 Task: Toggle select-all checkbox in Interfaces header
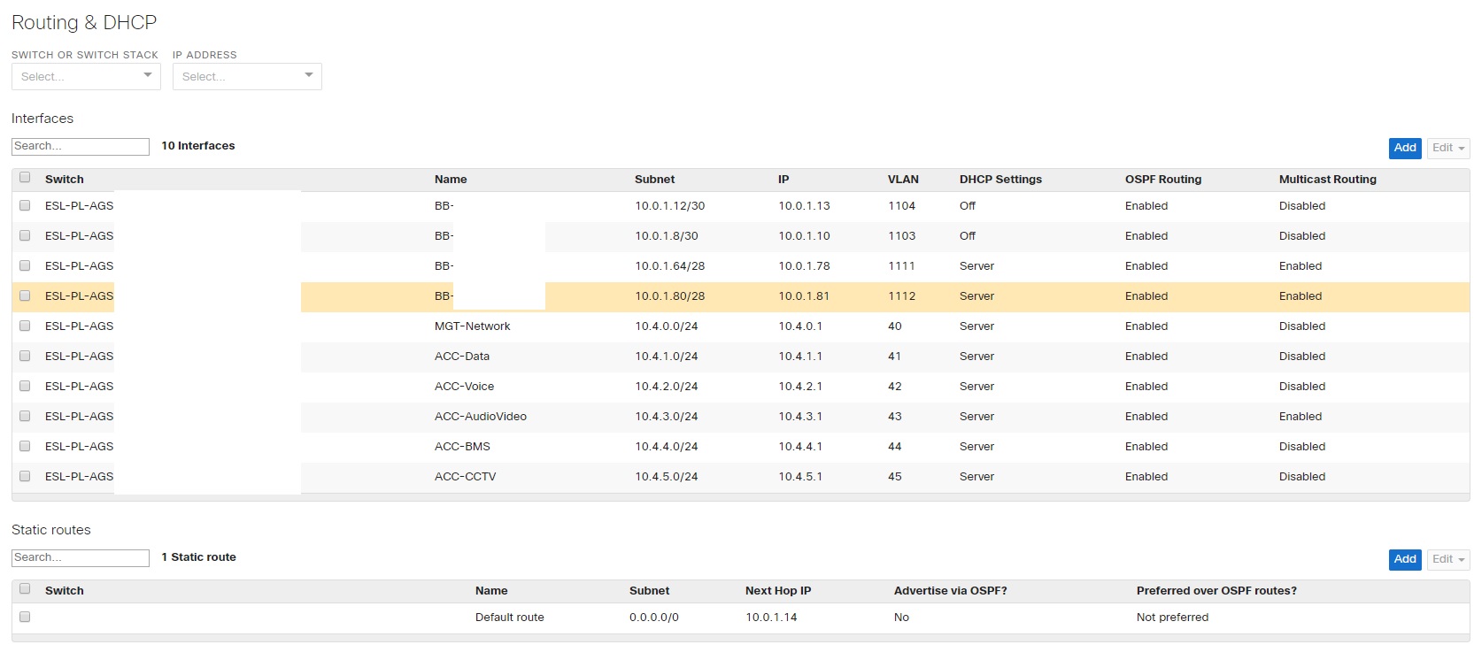[25, 178]
